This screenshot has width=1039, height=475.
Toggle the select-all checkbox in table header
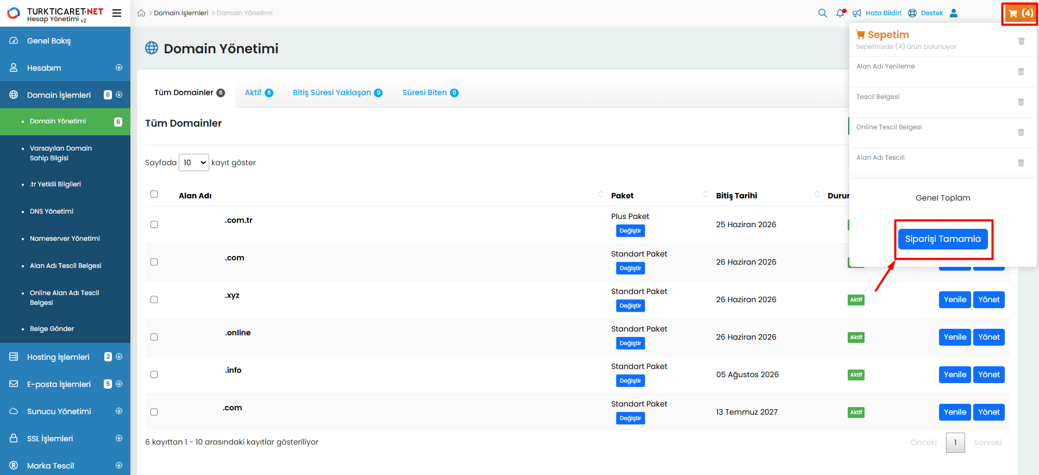pyautogui.click(x=154, y=194)
